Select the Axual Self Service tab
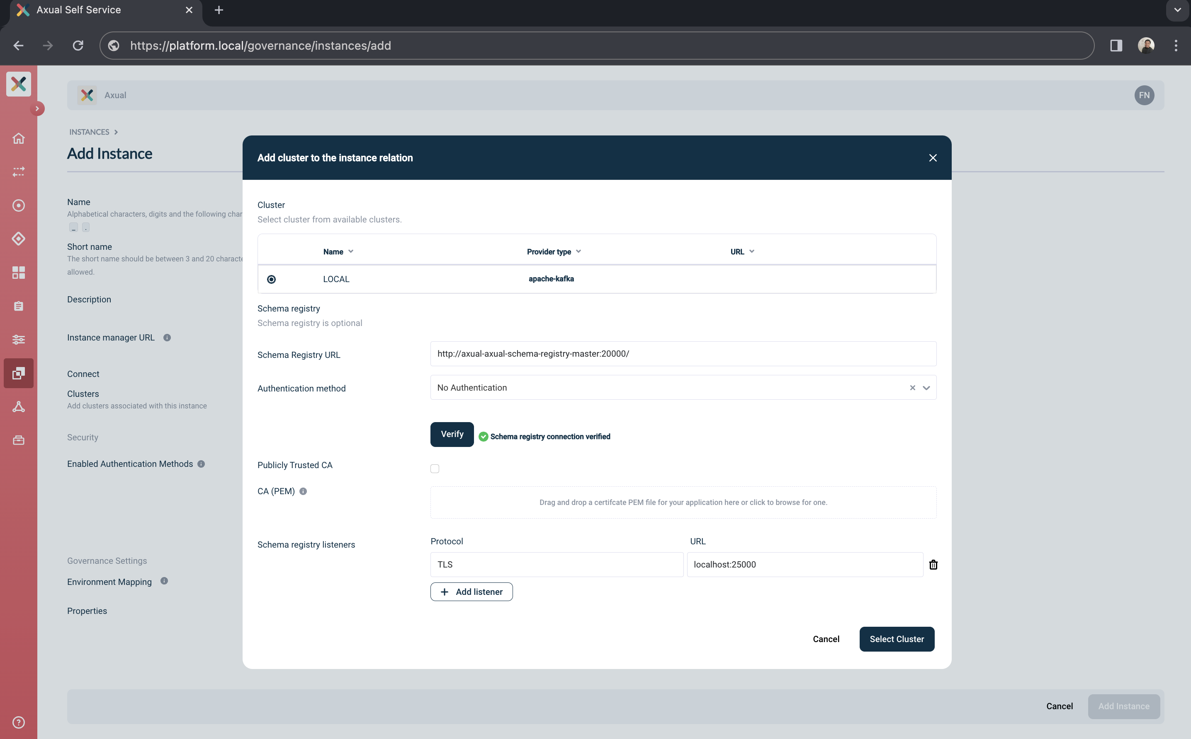Viewport: 1191px width, 739px height. coord(106,10)
